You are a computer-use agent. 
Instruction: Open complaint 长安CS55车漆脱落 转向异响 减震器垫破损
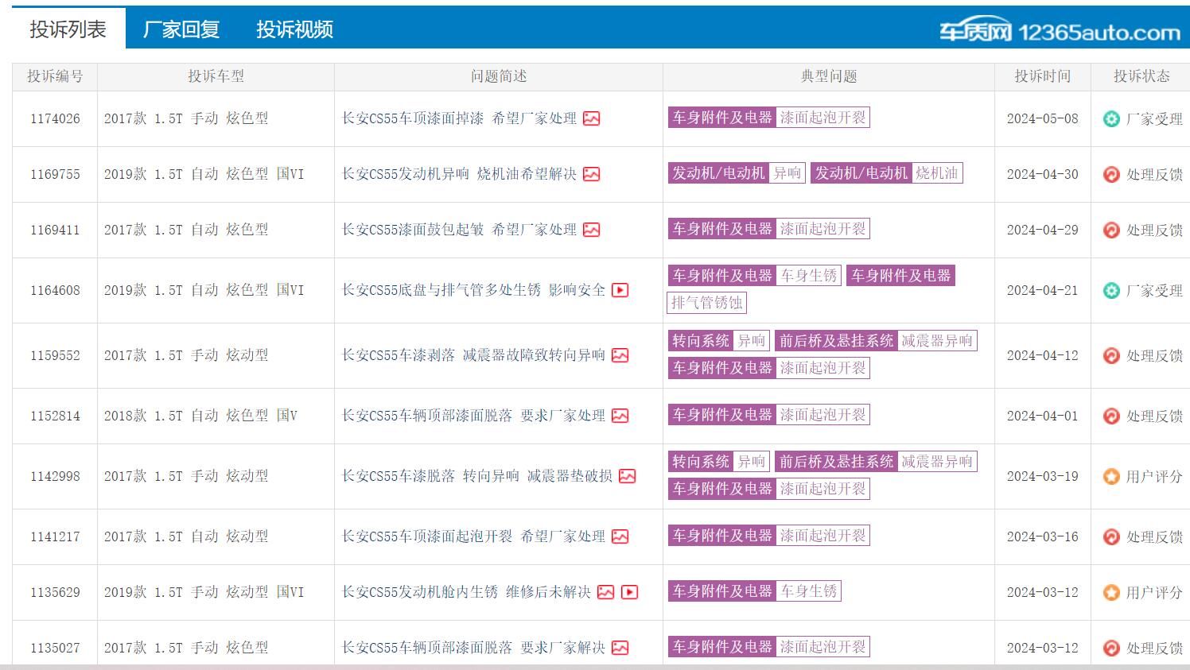[x=477, y=476]
